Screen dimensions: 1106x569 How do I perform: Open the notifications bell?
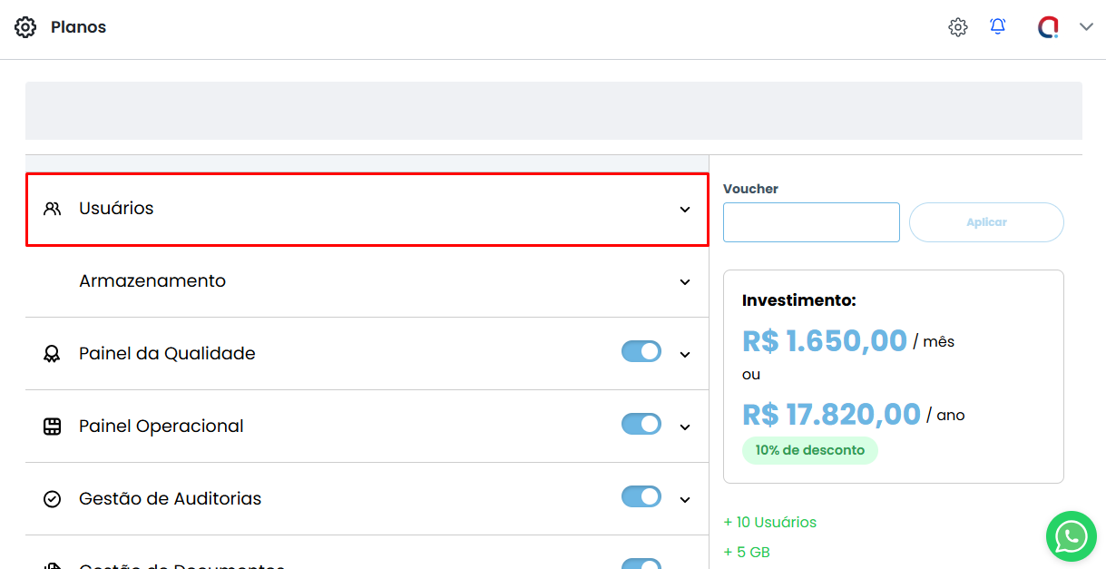[998, 26]
